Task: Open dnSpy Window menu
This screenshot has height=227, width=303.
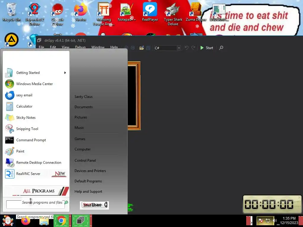Action: tap(98, 47)
